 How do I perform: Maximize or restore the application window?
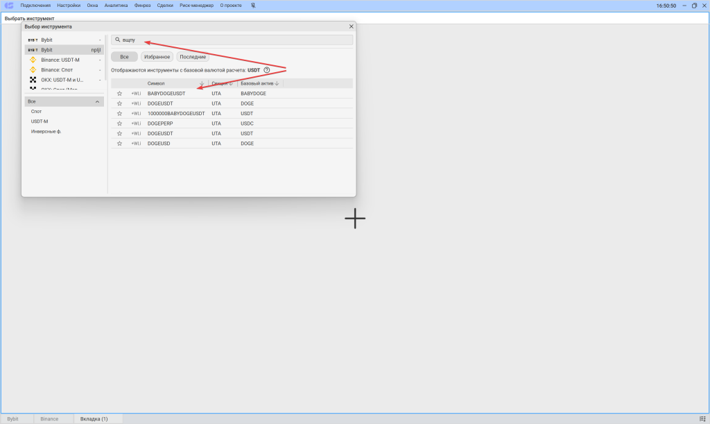tap(694, 6)
